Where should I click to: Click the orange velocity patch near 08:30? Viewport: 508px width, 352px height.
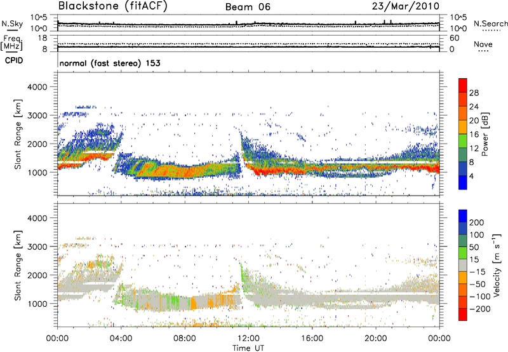tap(193, 303)
